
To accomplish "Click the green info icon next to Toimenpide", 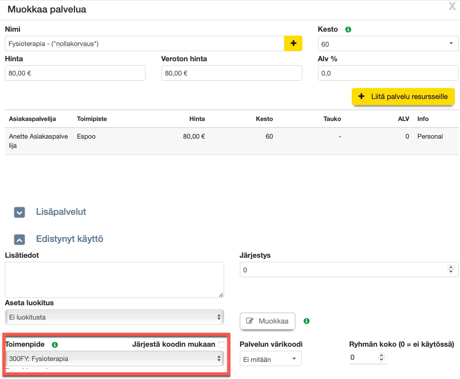I will pos(55,345).
